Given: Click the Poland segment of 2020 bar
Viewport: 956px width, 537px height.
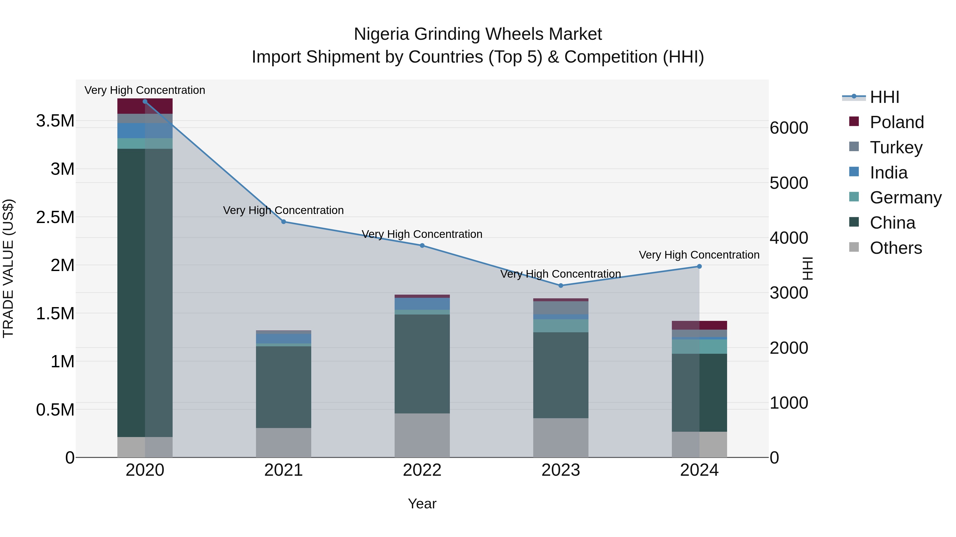Looking at the screenshot, I should point(145,106).
